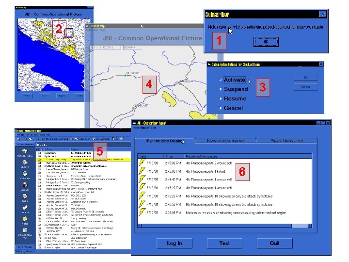Click the first platoon JBI-SUBSCRIPTION email
The height and width of the screenshot is (262, 349).
[83, 153]
